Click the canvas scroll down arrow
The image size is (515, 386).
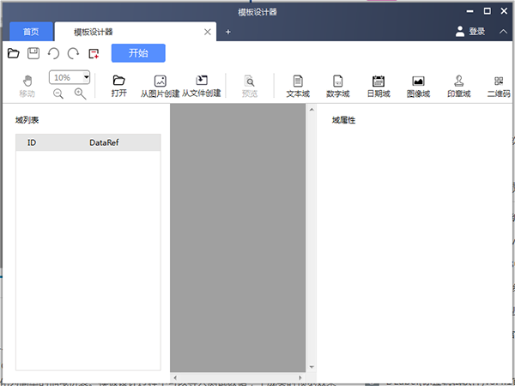coord(312,367)
